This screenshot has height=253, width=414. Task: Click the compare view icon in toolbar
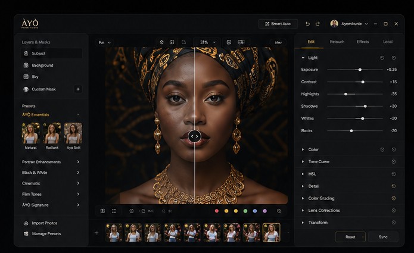(x=241, y=42)
